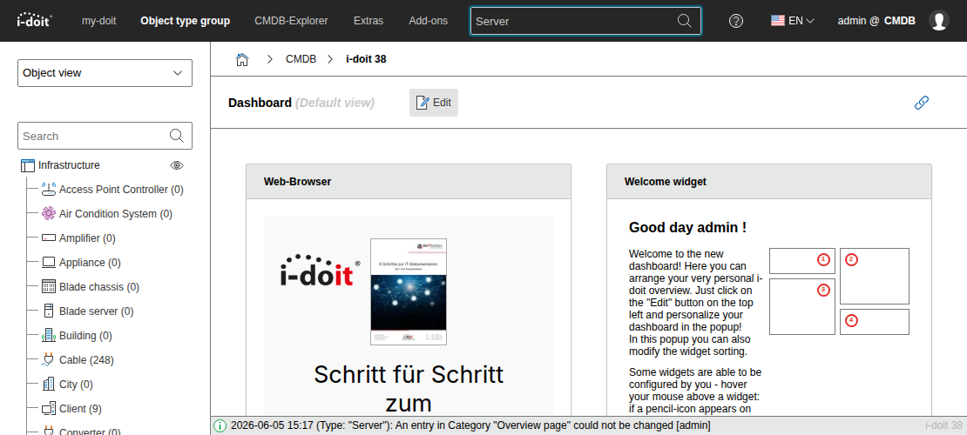Open Building (0) object type

click(85, 335)
